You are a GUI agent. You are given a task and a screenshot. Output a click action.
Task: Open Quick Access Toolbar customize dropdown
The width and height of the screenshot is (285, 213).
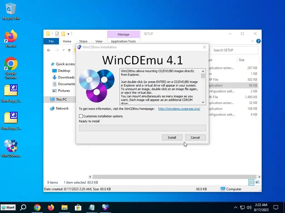(68, 34)
